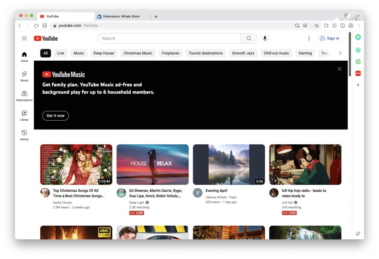Open a new browser tab

156,17
